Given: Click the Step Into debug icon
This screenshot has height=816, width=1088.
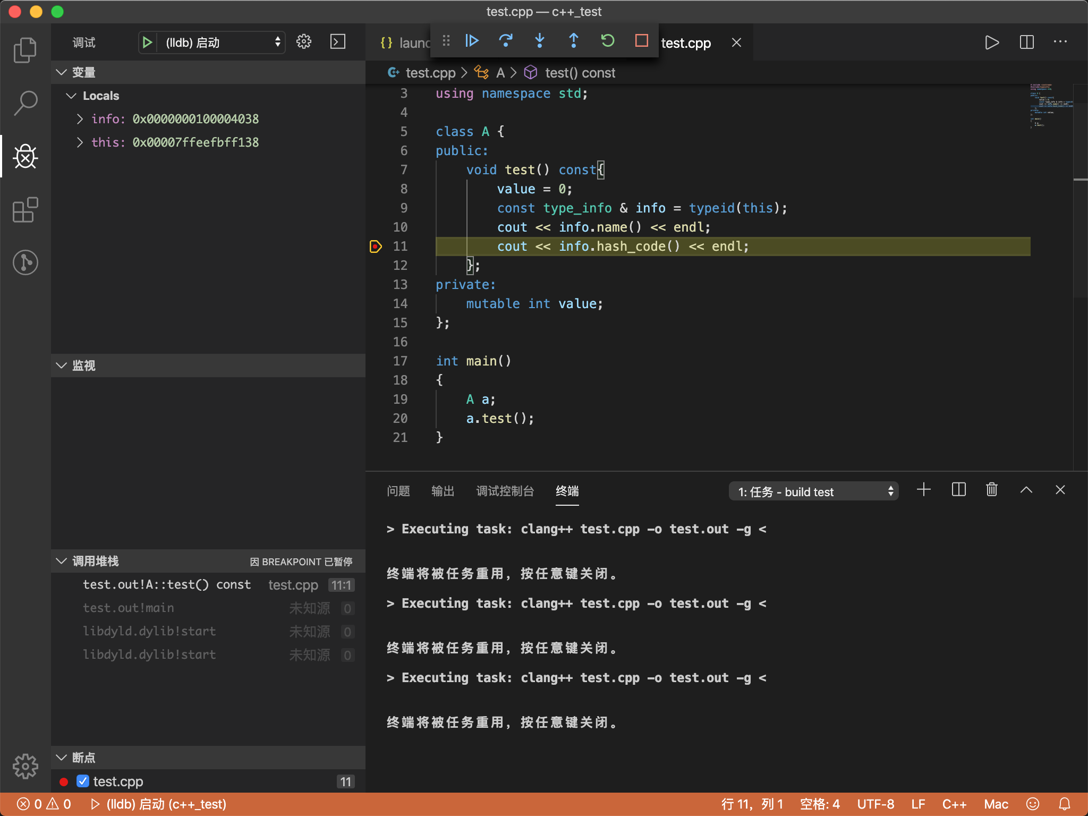Looking at the screenshot, I should tap(540, 41).
